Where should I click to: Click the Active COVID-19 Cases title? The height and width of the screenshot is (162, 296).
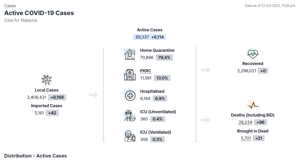click(39, 13)
